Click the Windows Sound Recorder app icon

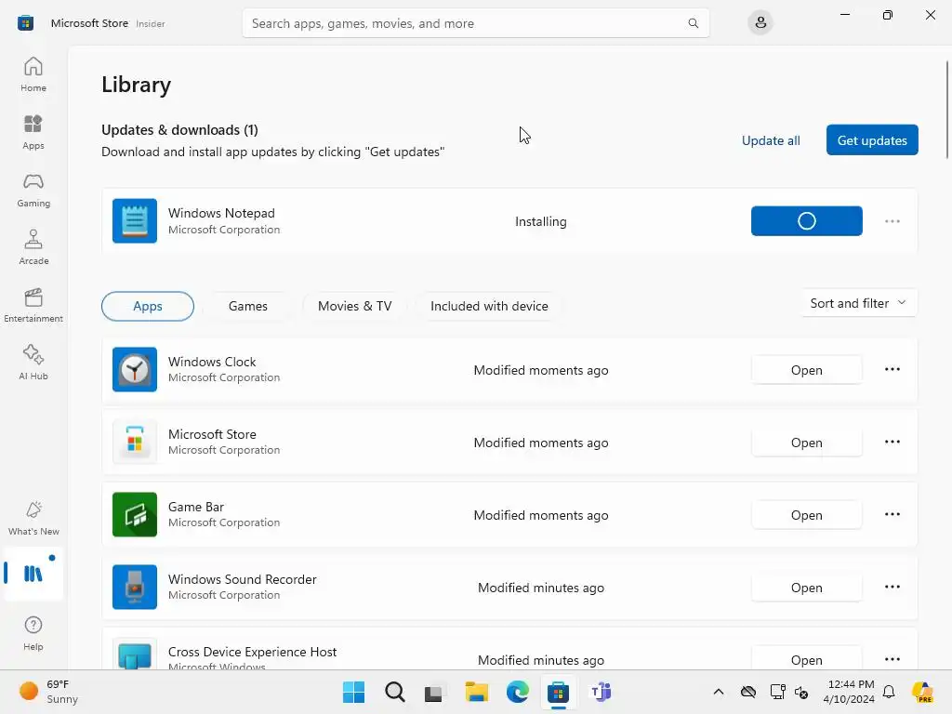click(135, 588)
